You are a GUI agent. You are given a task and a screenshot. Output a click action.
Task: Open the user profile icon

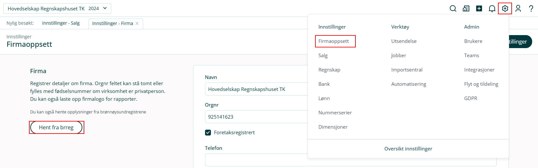pos(518,8)
